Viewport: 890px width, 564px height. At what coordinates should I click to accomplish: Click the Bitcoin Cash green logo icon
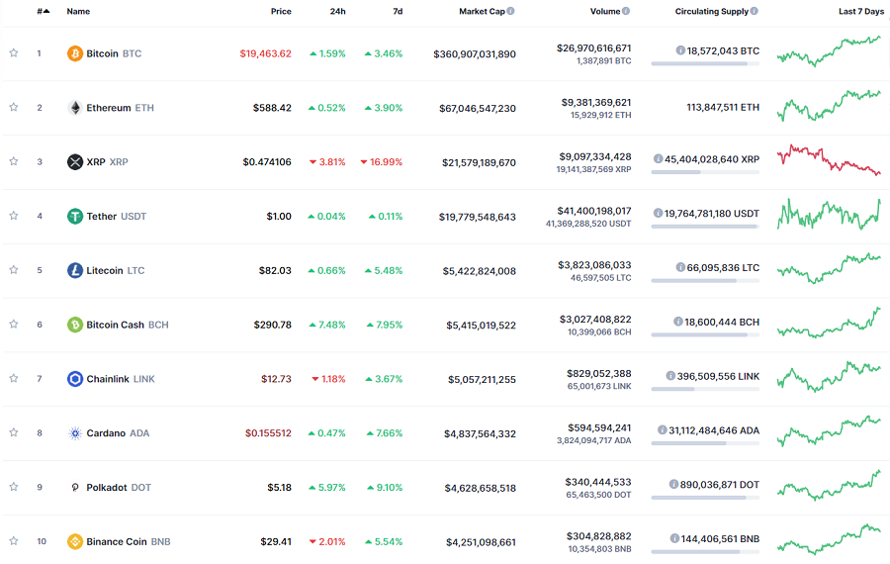(75, 325)
